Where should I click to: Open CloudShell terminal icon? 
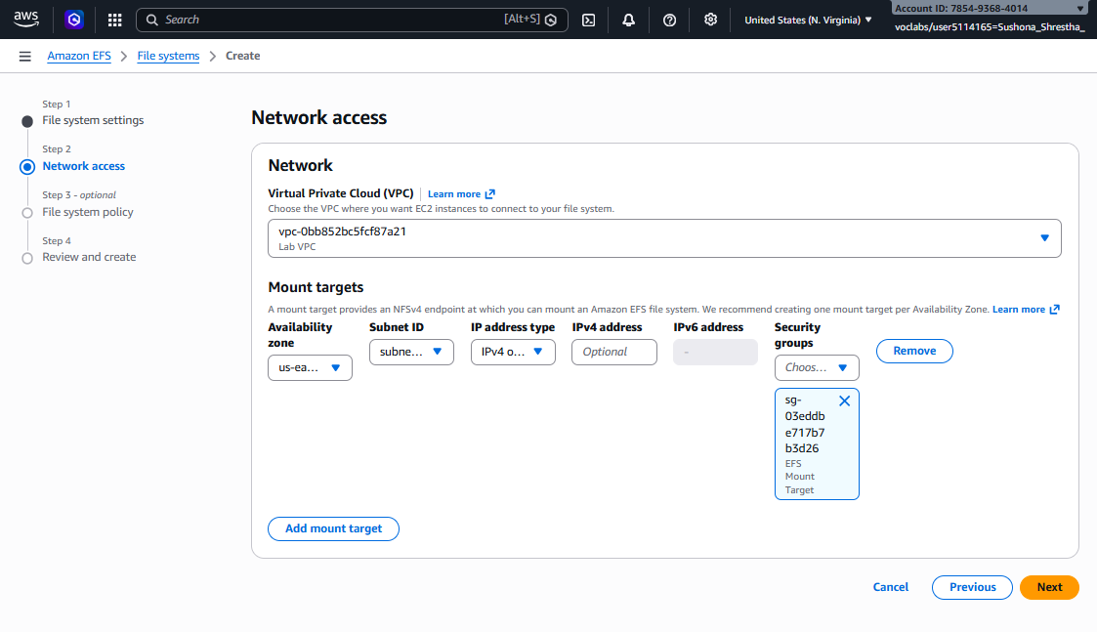[589, 20]
